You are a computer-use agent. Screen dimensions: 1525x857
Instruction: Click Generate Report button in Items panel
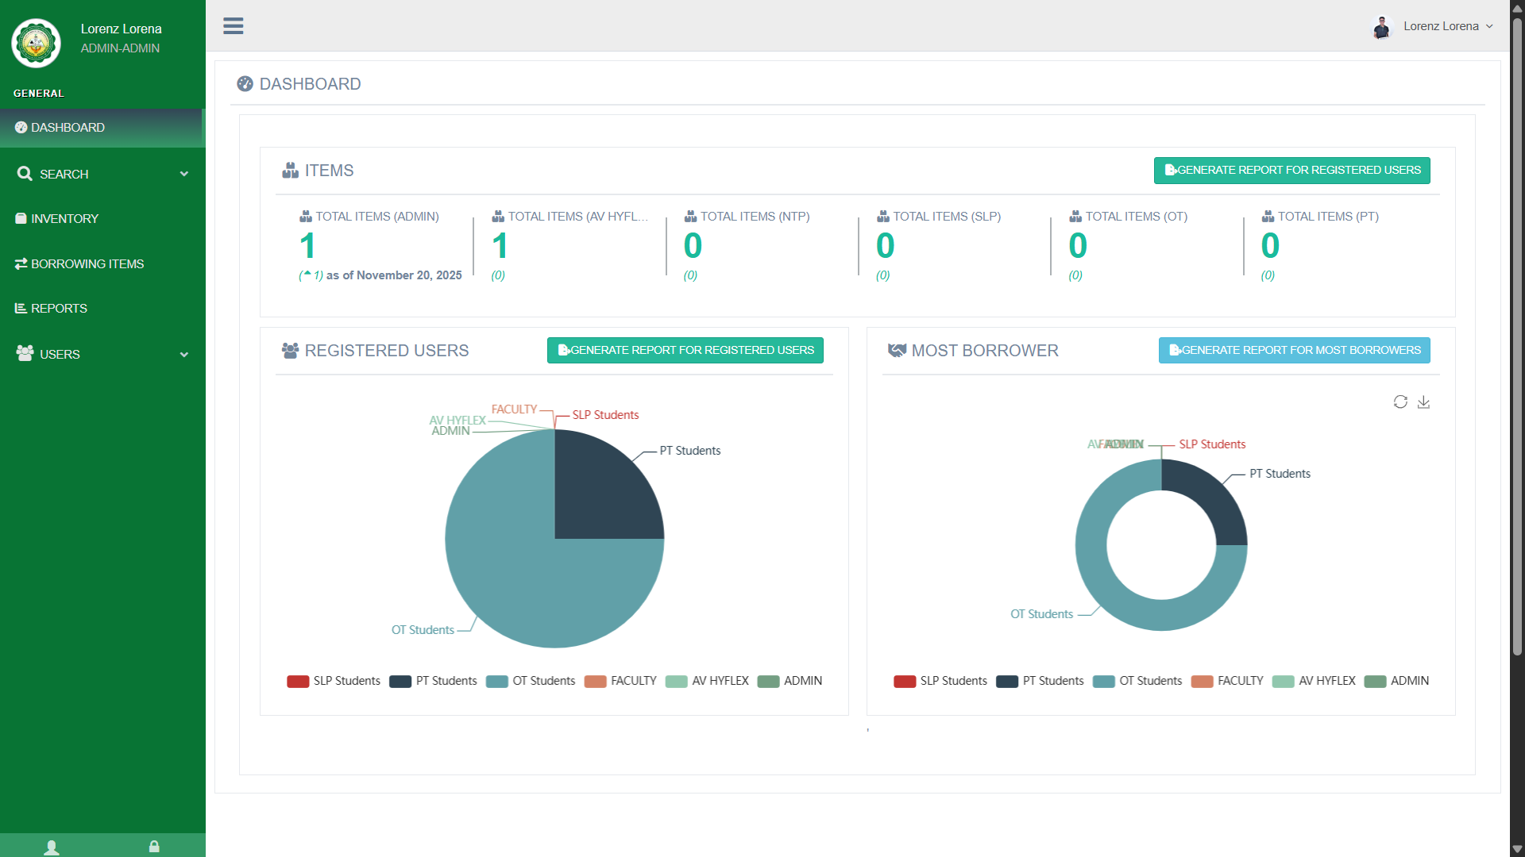1291,170
